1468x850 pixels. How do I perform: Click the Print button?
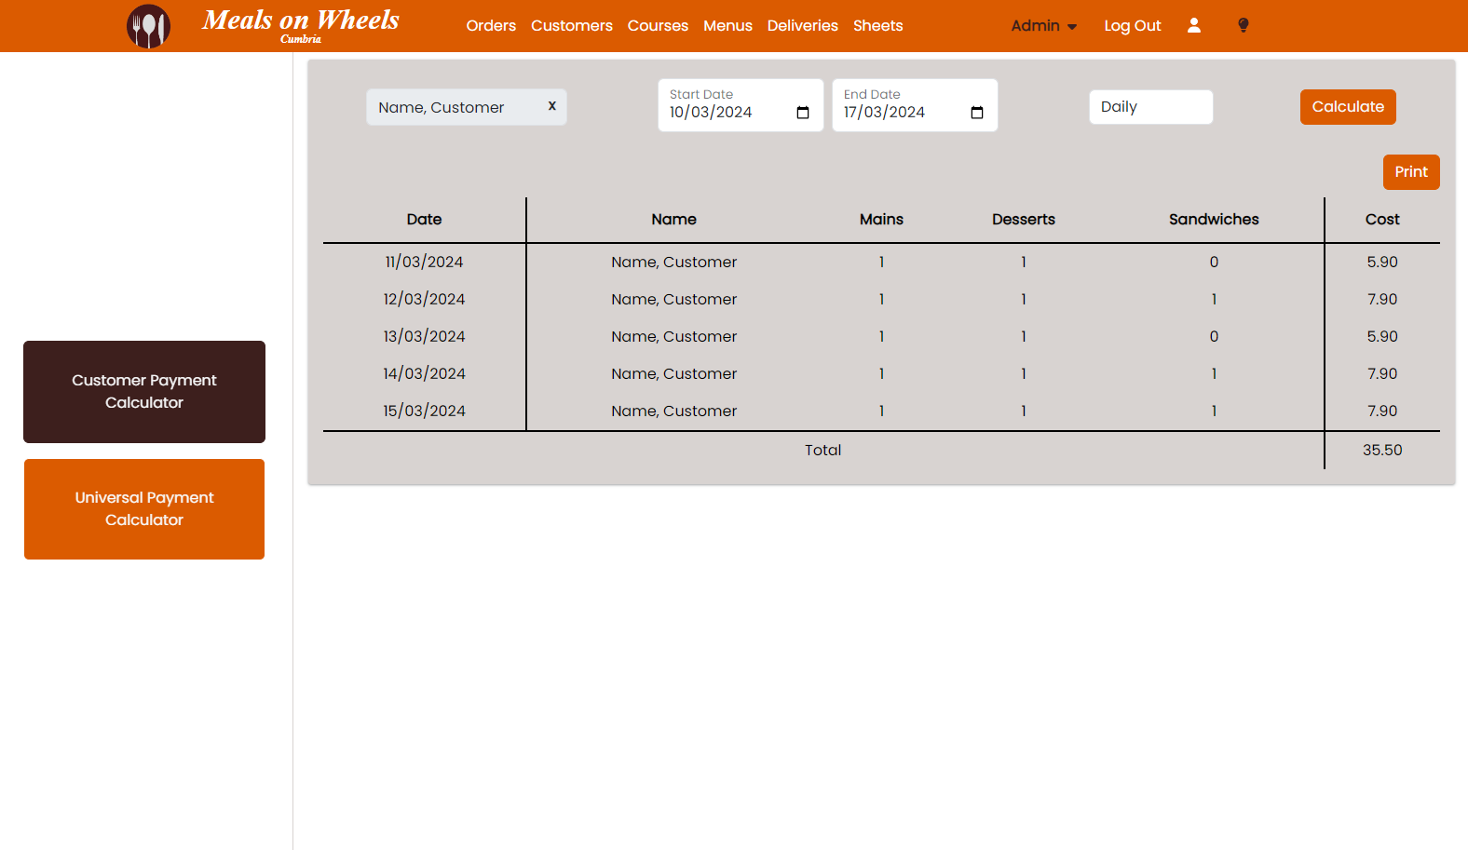click(x=1411, y=172)
